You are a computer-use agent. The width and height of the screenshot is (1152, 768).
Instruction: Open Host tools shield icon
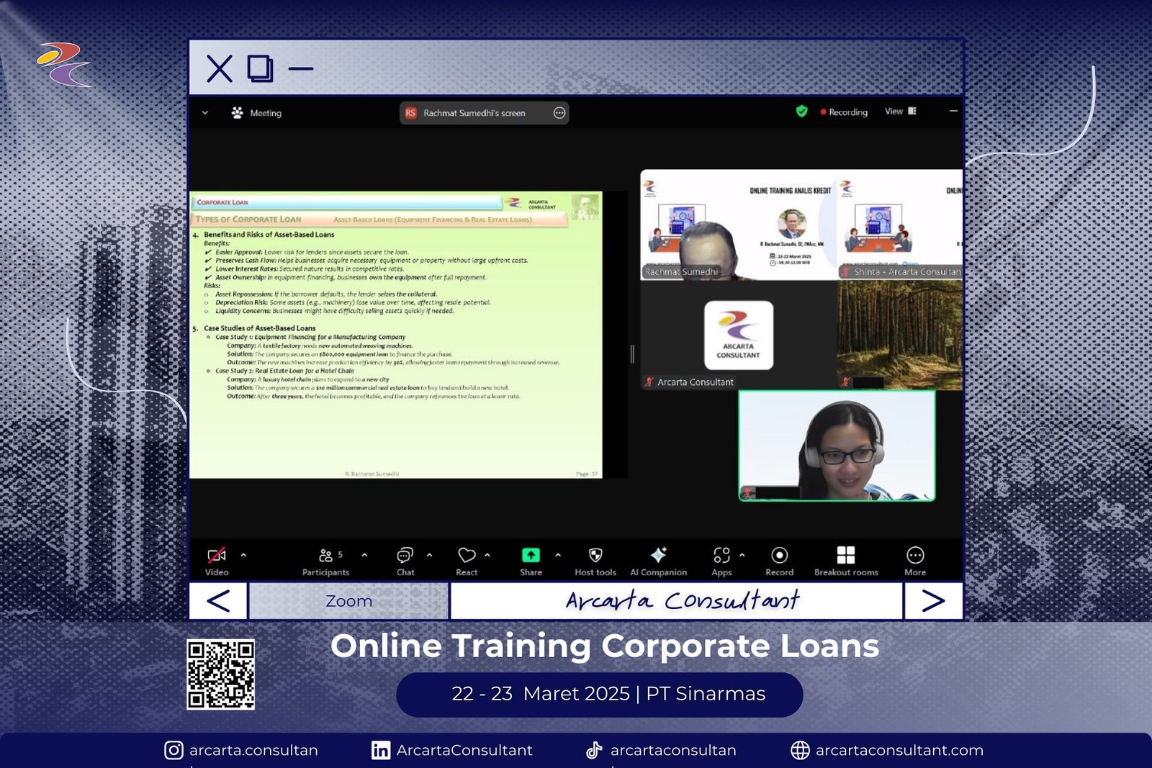point(595,556)
